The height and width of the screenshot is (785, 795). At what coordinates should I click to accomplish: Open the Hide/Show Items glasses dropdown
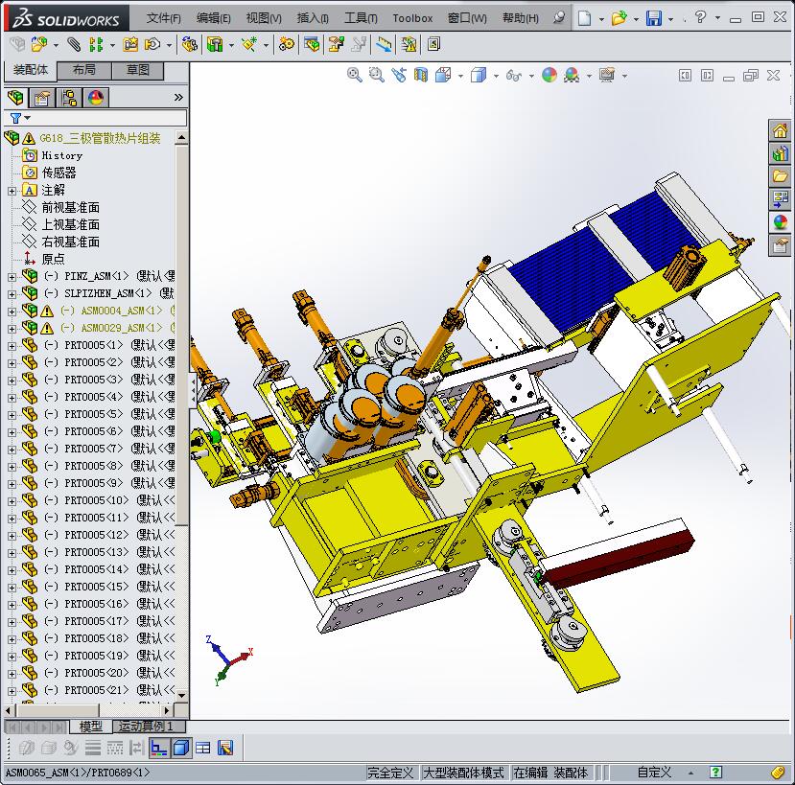coord(531,76)
